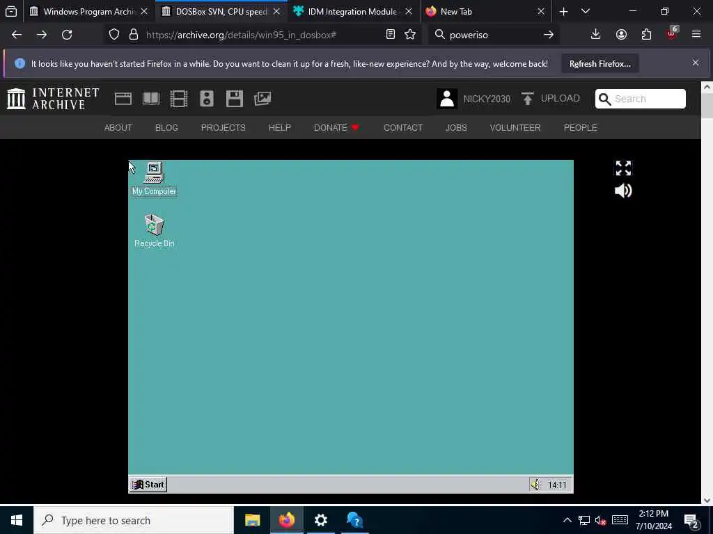Viewport: 713px width, 534px height.
Task: Click the UPLOAD text link
Action: pyautogui.click(x=561, y=99)
